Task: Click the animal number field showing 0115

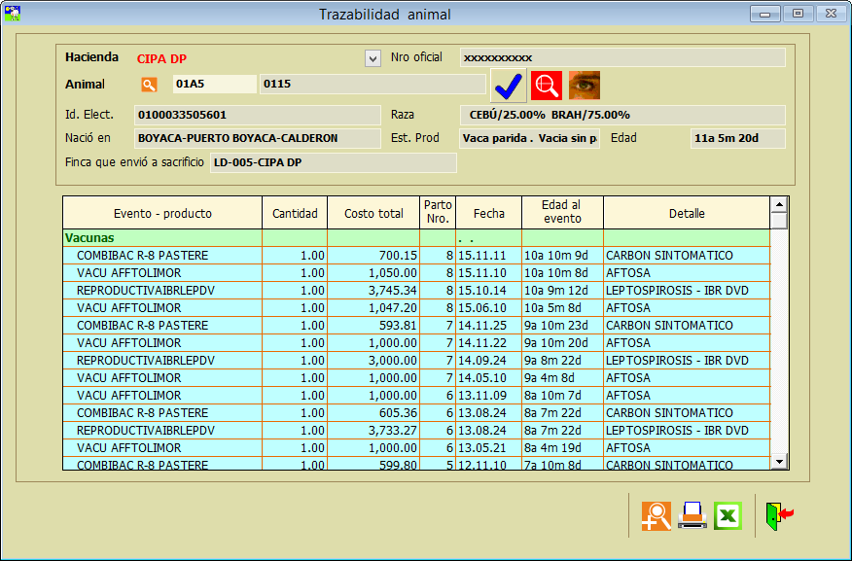Action: click(x=373, y=85)
